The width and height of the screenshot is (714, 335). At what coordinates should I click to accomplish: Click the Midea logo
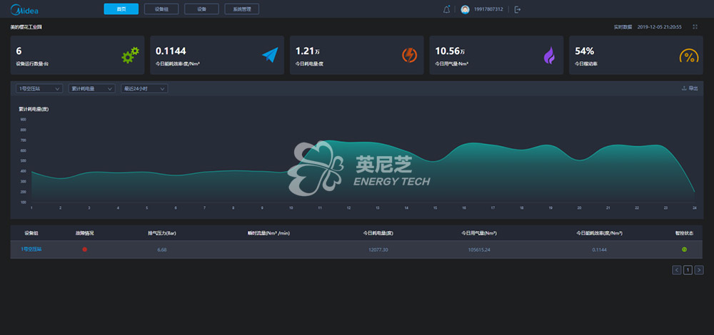24,9
